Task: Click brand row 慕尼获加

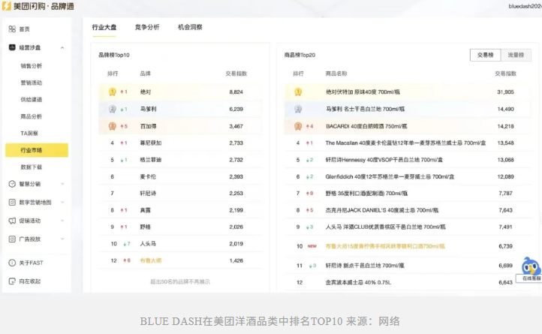Action: pyautogui.click(x=180, y=143)
